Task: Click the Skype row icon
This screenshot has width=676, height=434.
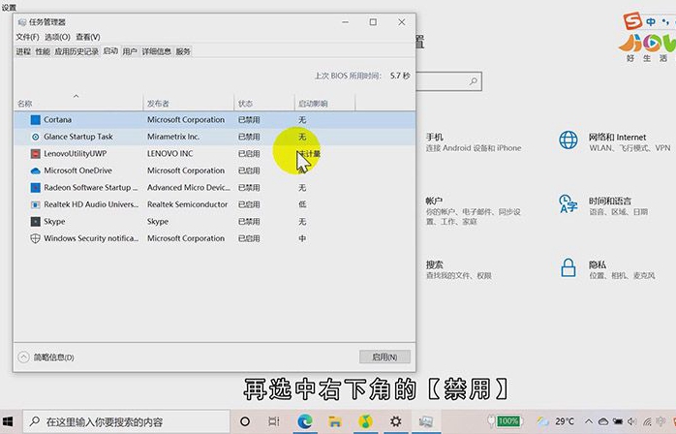Action: (36, 221)
